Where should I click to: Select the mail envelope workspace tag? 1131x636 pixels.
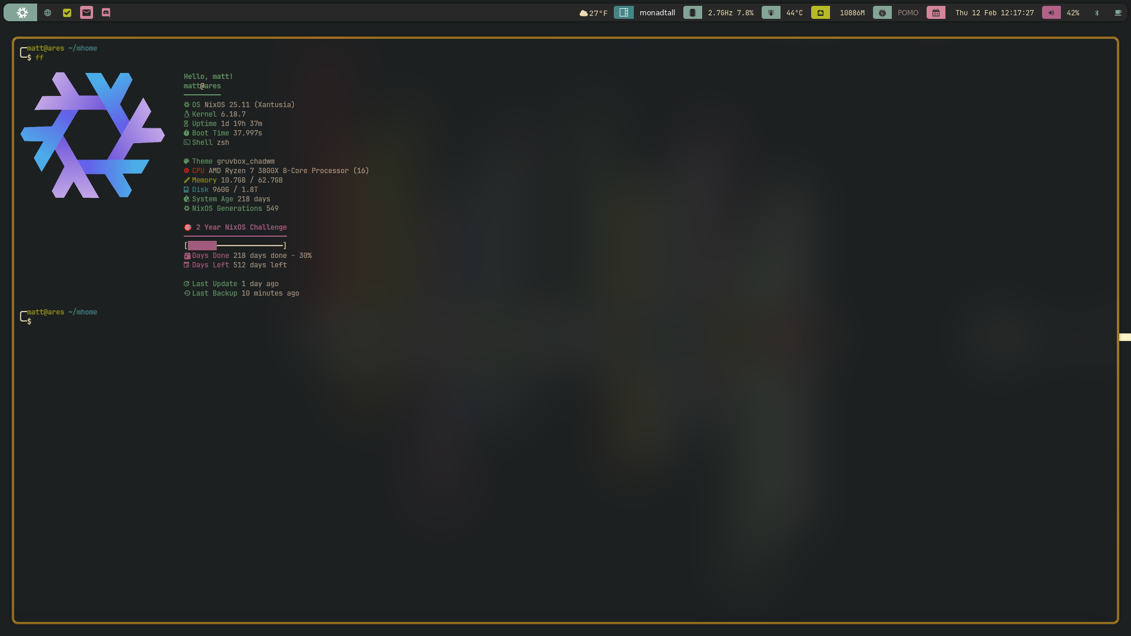point(87,12)
